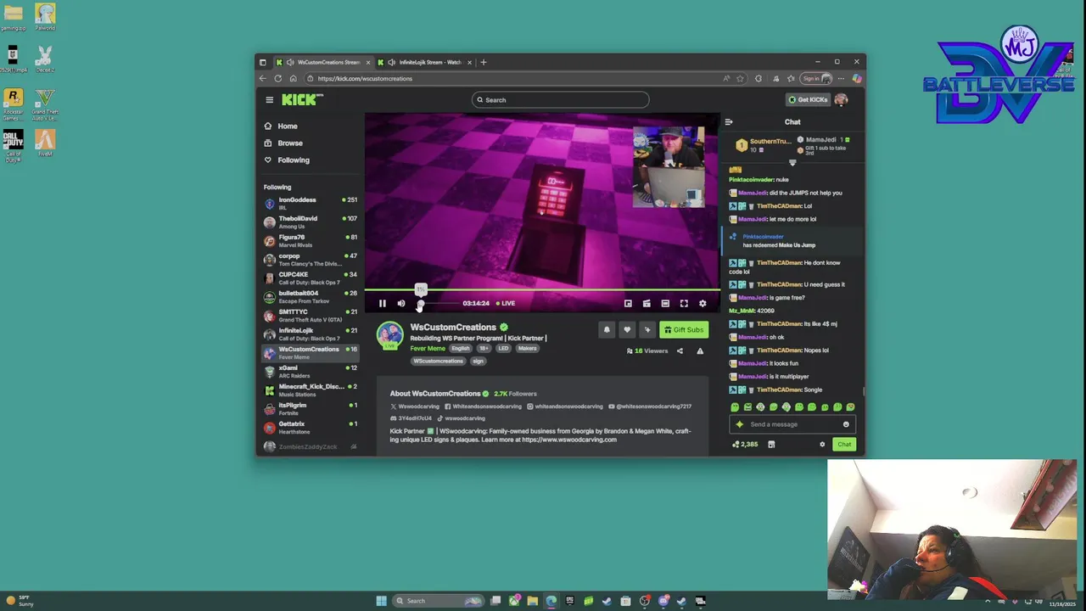Screen dimensions: 1086x611
Task: Click the Gift Subs button
Action: click(x=684, y=330)
